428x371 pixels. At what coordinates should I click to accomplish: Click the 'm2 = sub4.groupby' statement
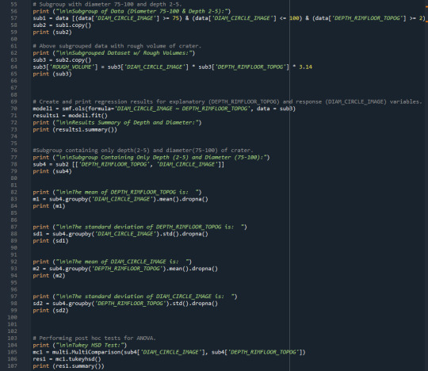pos(125,269)
